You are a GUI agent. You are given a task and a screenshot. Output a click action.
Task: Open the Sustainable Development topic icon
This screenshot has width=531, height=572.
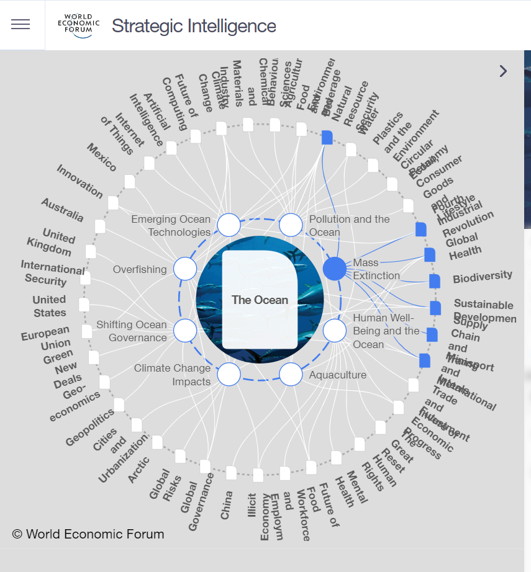(435, 308)
